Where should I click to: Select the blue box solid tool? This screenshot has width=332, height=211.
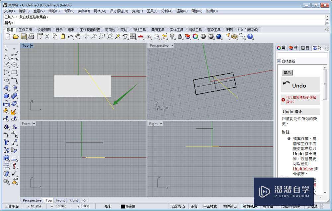[x=6, y=96]
